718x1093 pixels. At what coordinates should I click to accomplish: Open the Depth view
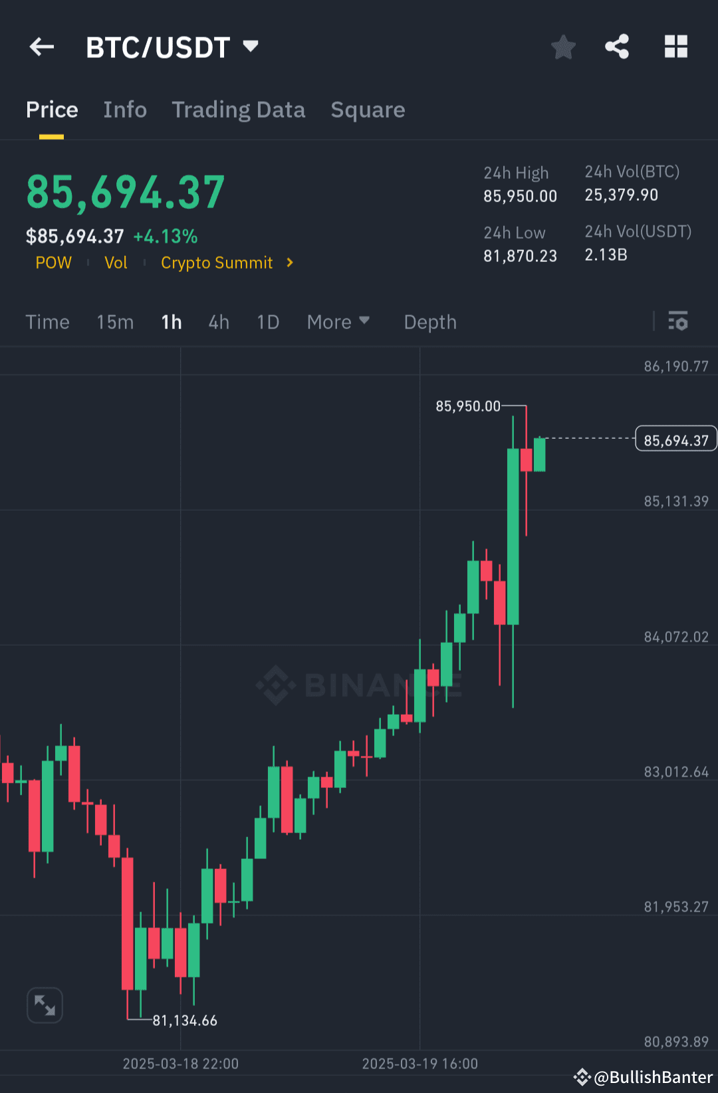(x=429, y=322)
